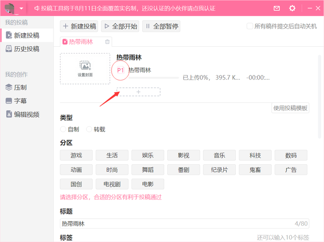The image size is (324, 242).
Task: Choose the 音乐 category
Action: point(220,155)
